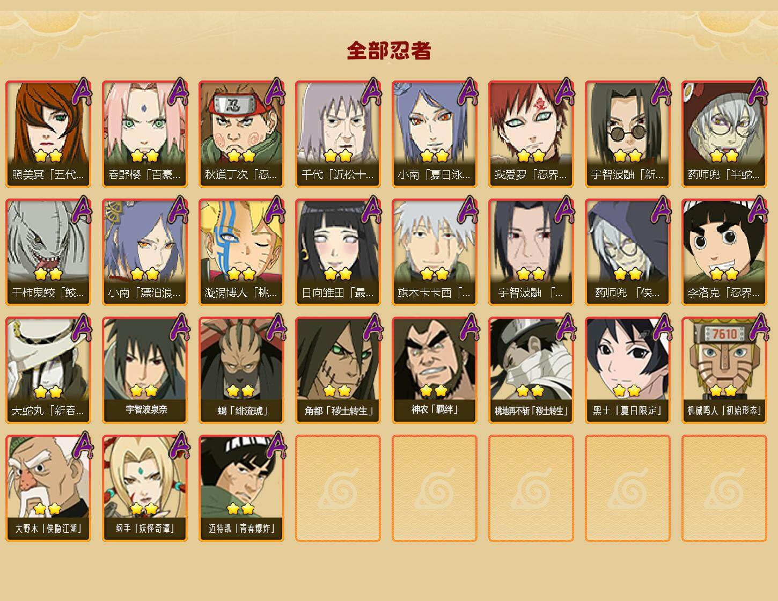Choose the 大野木「侠隐江湖」 card

tap(48, 488)
